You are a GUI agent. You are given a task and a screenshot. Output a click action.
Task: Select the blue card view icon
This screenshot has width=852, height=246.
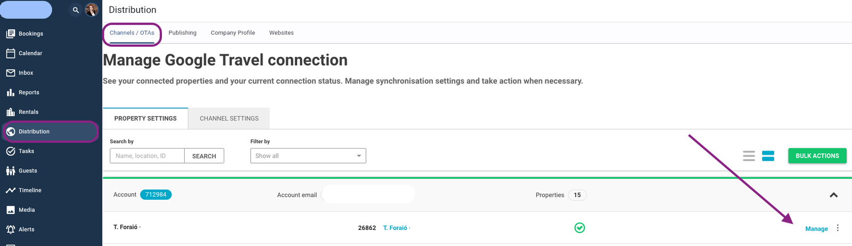[768, 156]
